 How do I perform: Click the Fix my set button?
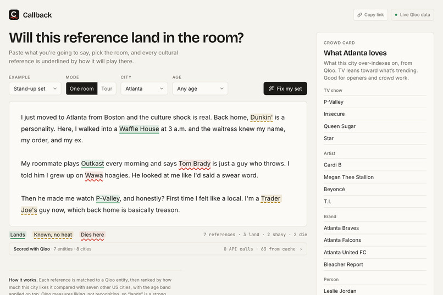[285, 88]
